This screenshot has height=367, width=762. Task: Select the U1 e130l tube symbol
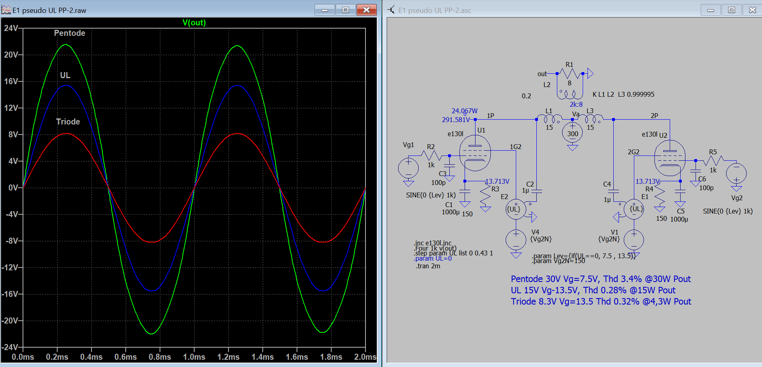(x=475, y=153)
